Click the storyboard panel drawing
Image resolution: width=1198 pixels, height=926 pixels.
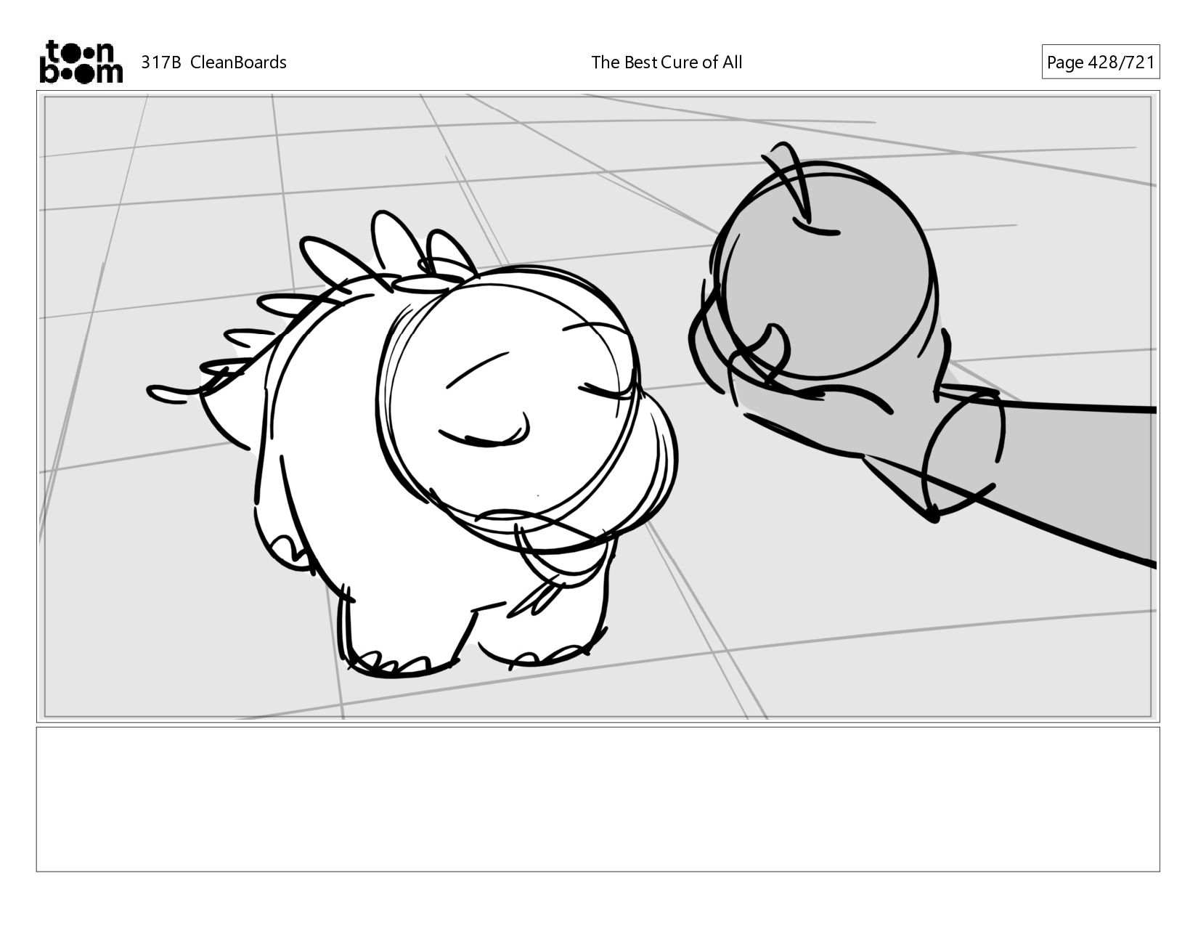[598, 406]
